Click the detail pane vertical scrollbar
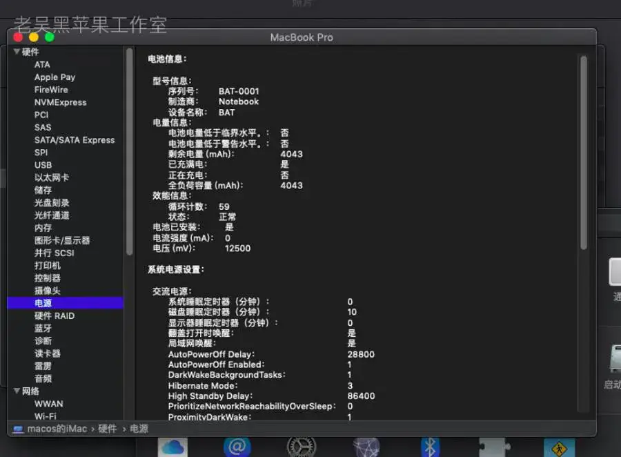Image resolution: width=621 pixels, height=457 pixels. [x=583, y=153]
